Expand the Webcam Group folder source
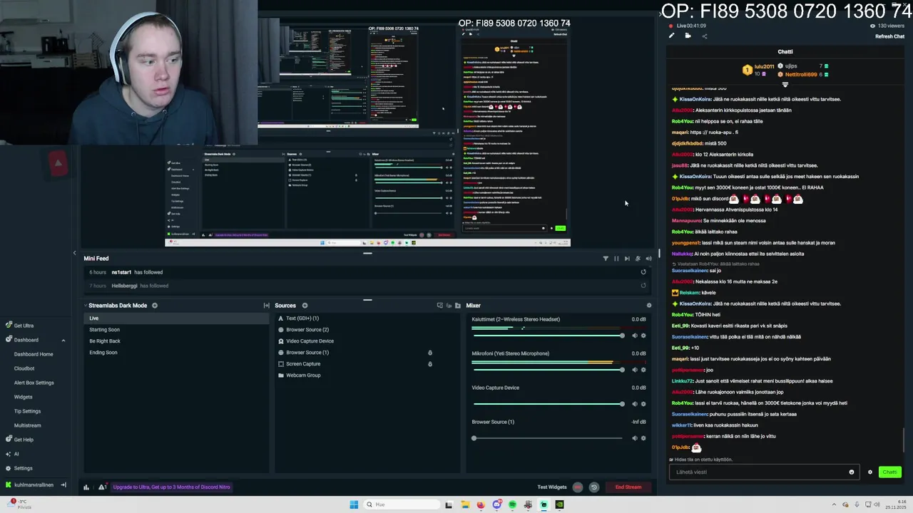913x513 pixels. [x=280, y=375]
